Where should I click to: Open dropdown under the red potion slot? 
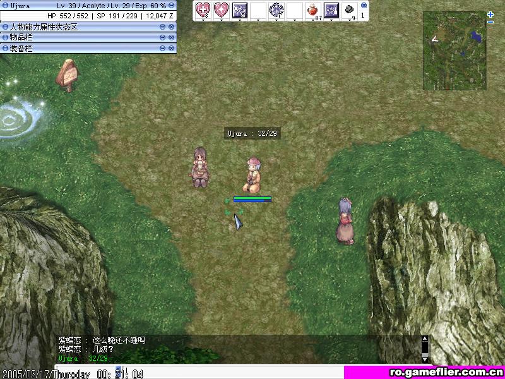coord(313,20)
